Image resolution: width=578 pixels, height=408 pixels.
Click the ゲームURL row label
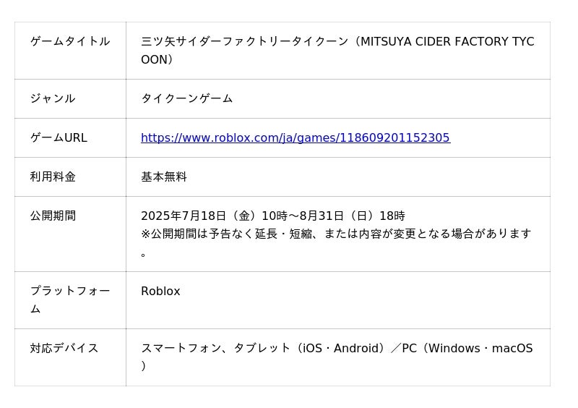pyautogui.click(x=59, y=137)
